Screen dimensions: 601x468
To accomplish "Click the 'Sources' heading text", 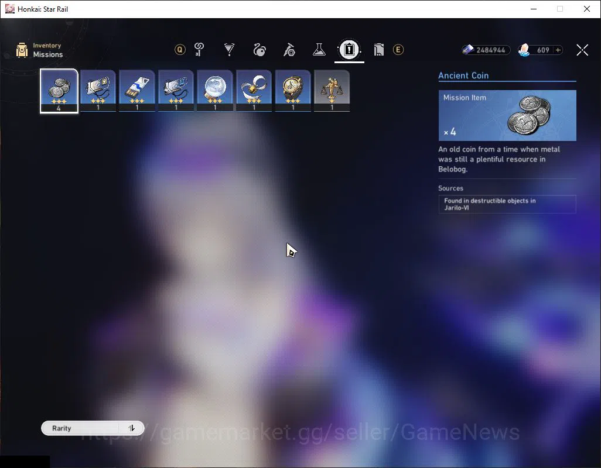I will (x=451, y=188).
